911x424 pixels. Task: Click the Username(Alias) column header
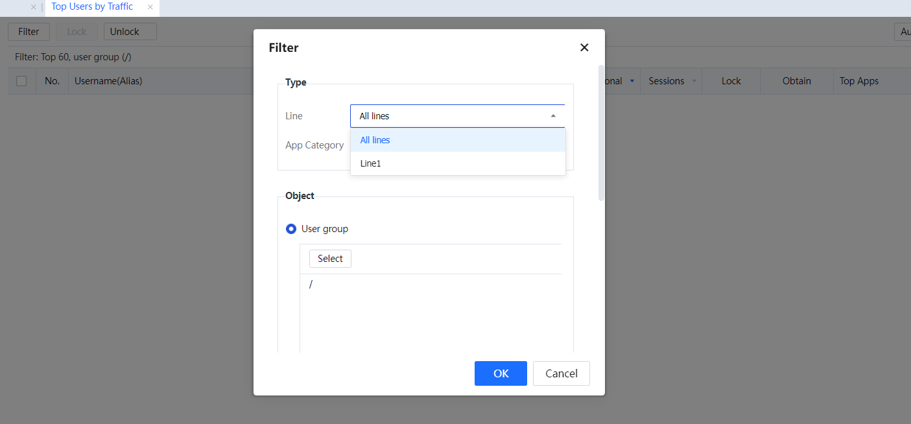point(108,81)
